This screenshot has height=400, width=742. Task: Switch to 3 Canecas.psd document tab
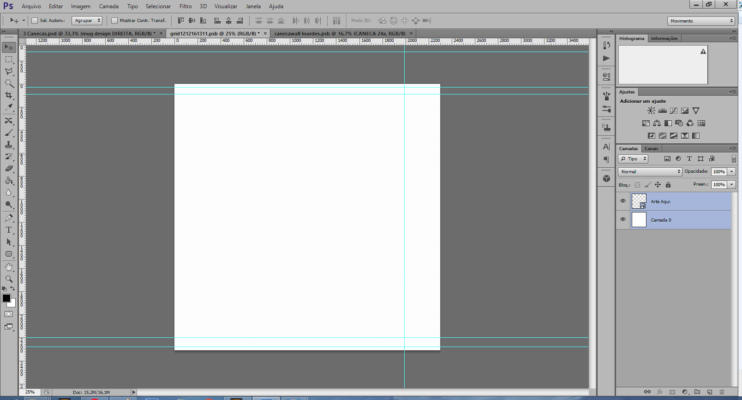[89, 34]
